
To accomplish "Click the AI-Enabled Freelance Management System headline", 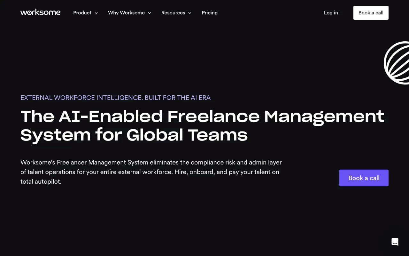I will pyautogui.click(x=202, y=125).
